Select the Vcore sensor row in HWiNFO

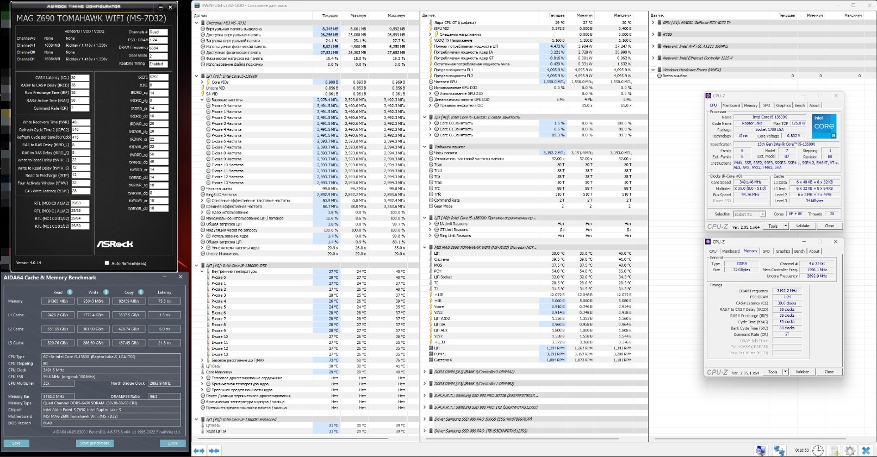coord(534,307)
